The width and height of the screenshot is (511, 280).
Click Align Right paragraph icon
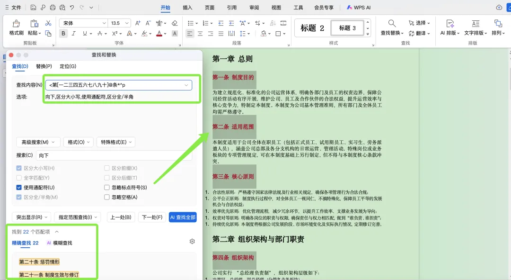[x=211, y=34]
